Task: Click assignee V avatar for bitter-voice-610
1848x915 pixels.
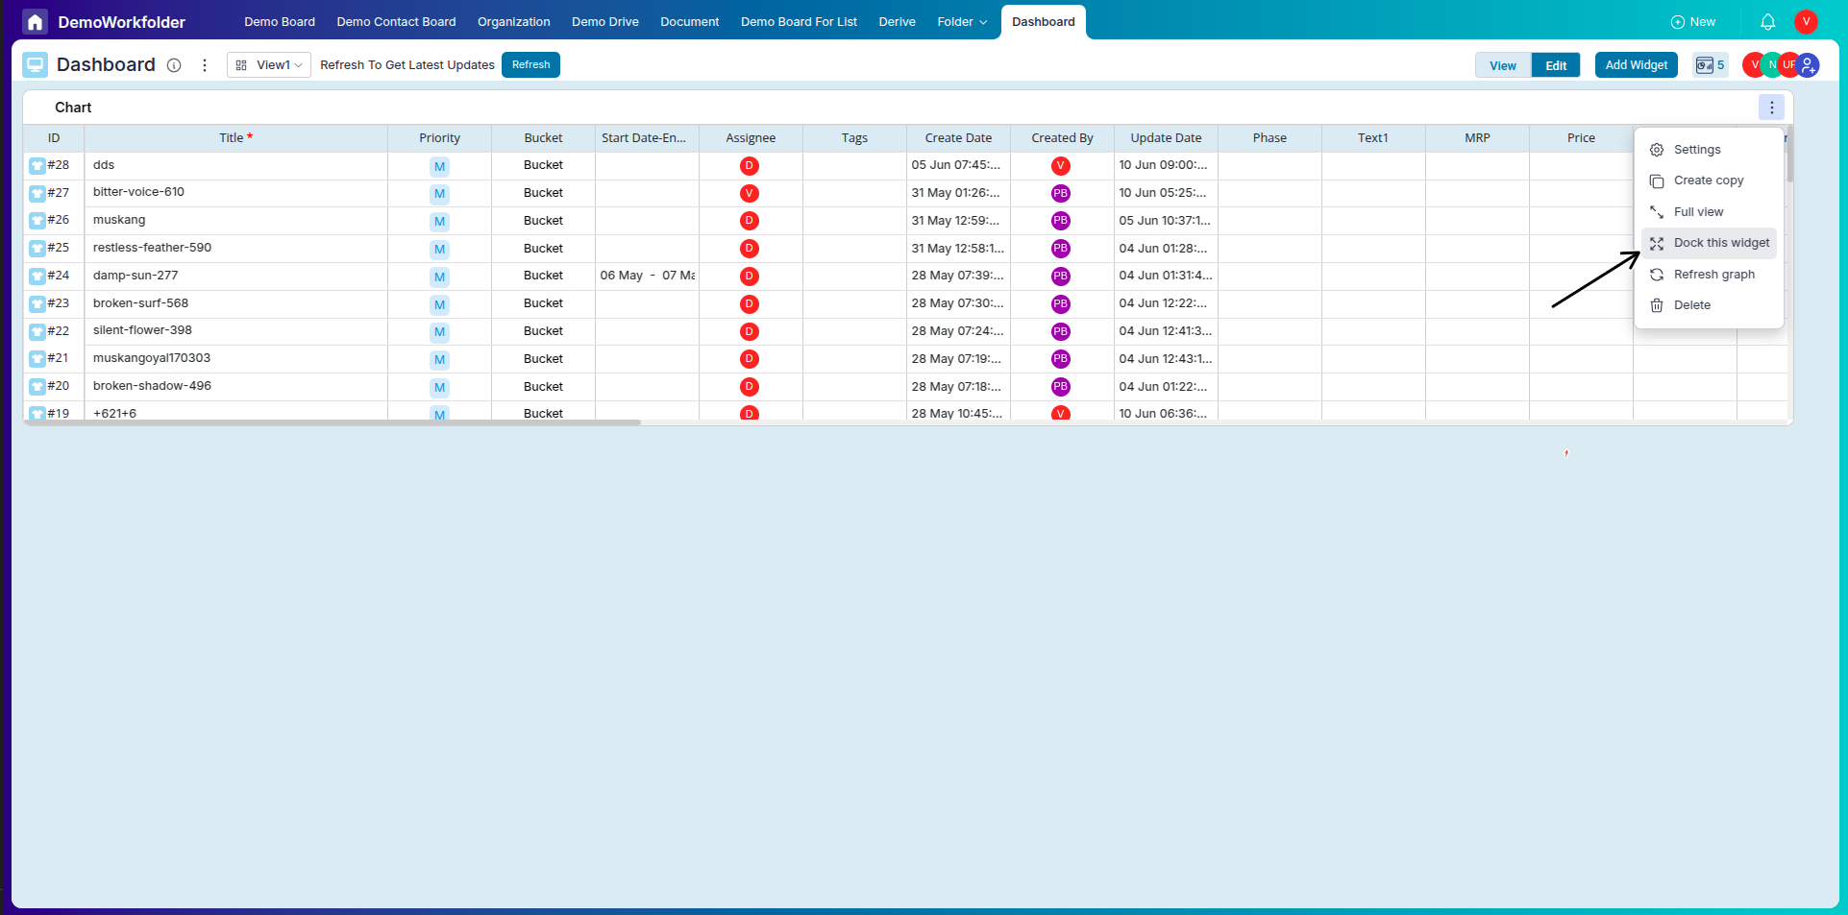Action: point(750,194)
